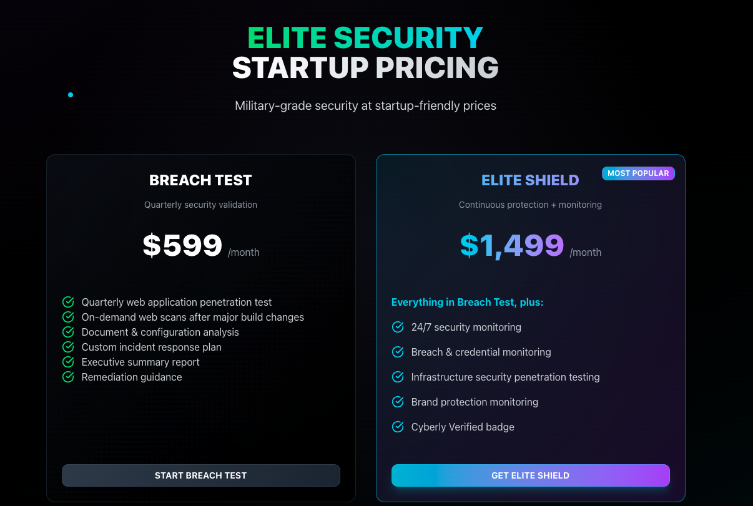Click check icon beside Cyberly Verified badge
This screenshot has height=506, width=753.
tap(398, 427)
